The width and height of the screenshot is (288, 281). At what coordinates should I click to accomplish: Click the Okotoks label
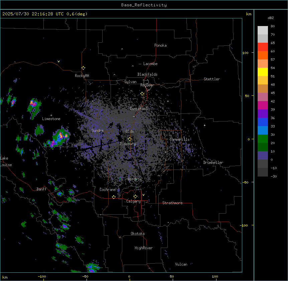coord(138,234)
